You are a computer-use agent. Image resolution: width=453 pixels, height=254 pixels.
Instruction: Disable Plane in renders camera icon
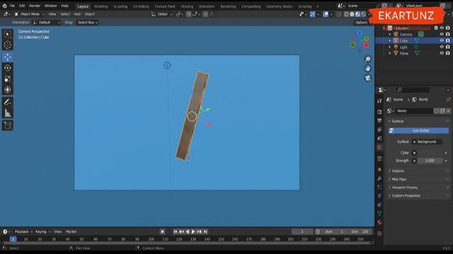pyautogui.click(x=448, y=54)
